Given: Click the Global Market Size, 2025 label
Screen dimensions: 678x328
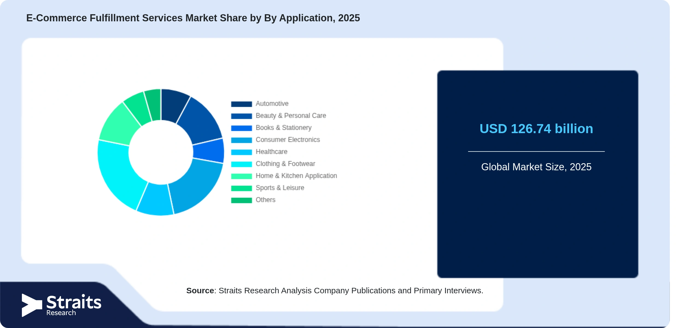Looking at the screenshot, I should click(536, 167).
